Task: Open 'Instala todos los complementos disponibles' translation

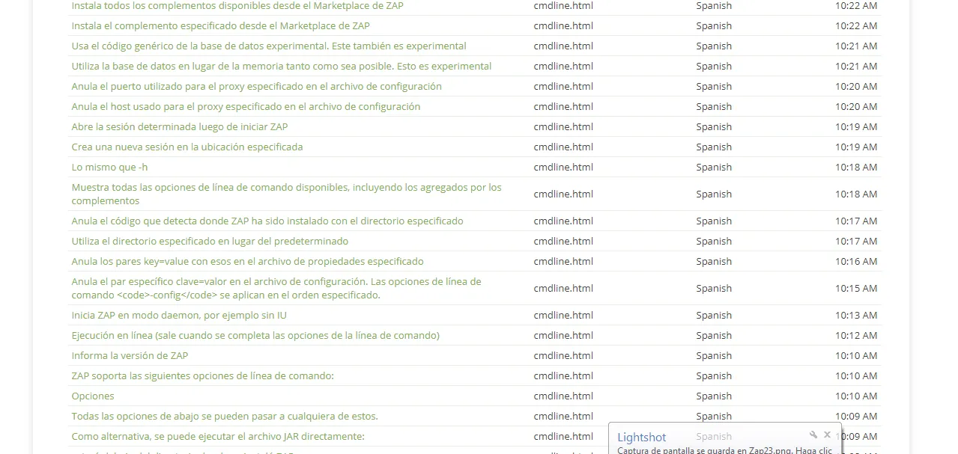Action: pos(237,6)
